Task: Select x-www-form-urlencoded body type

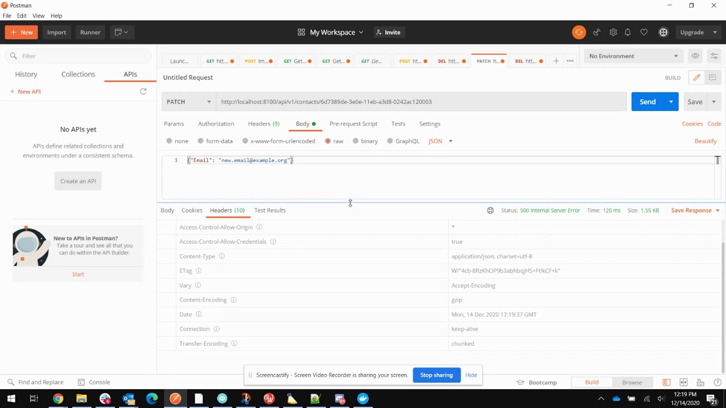Action: 278,141
